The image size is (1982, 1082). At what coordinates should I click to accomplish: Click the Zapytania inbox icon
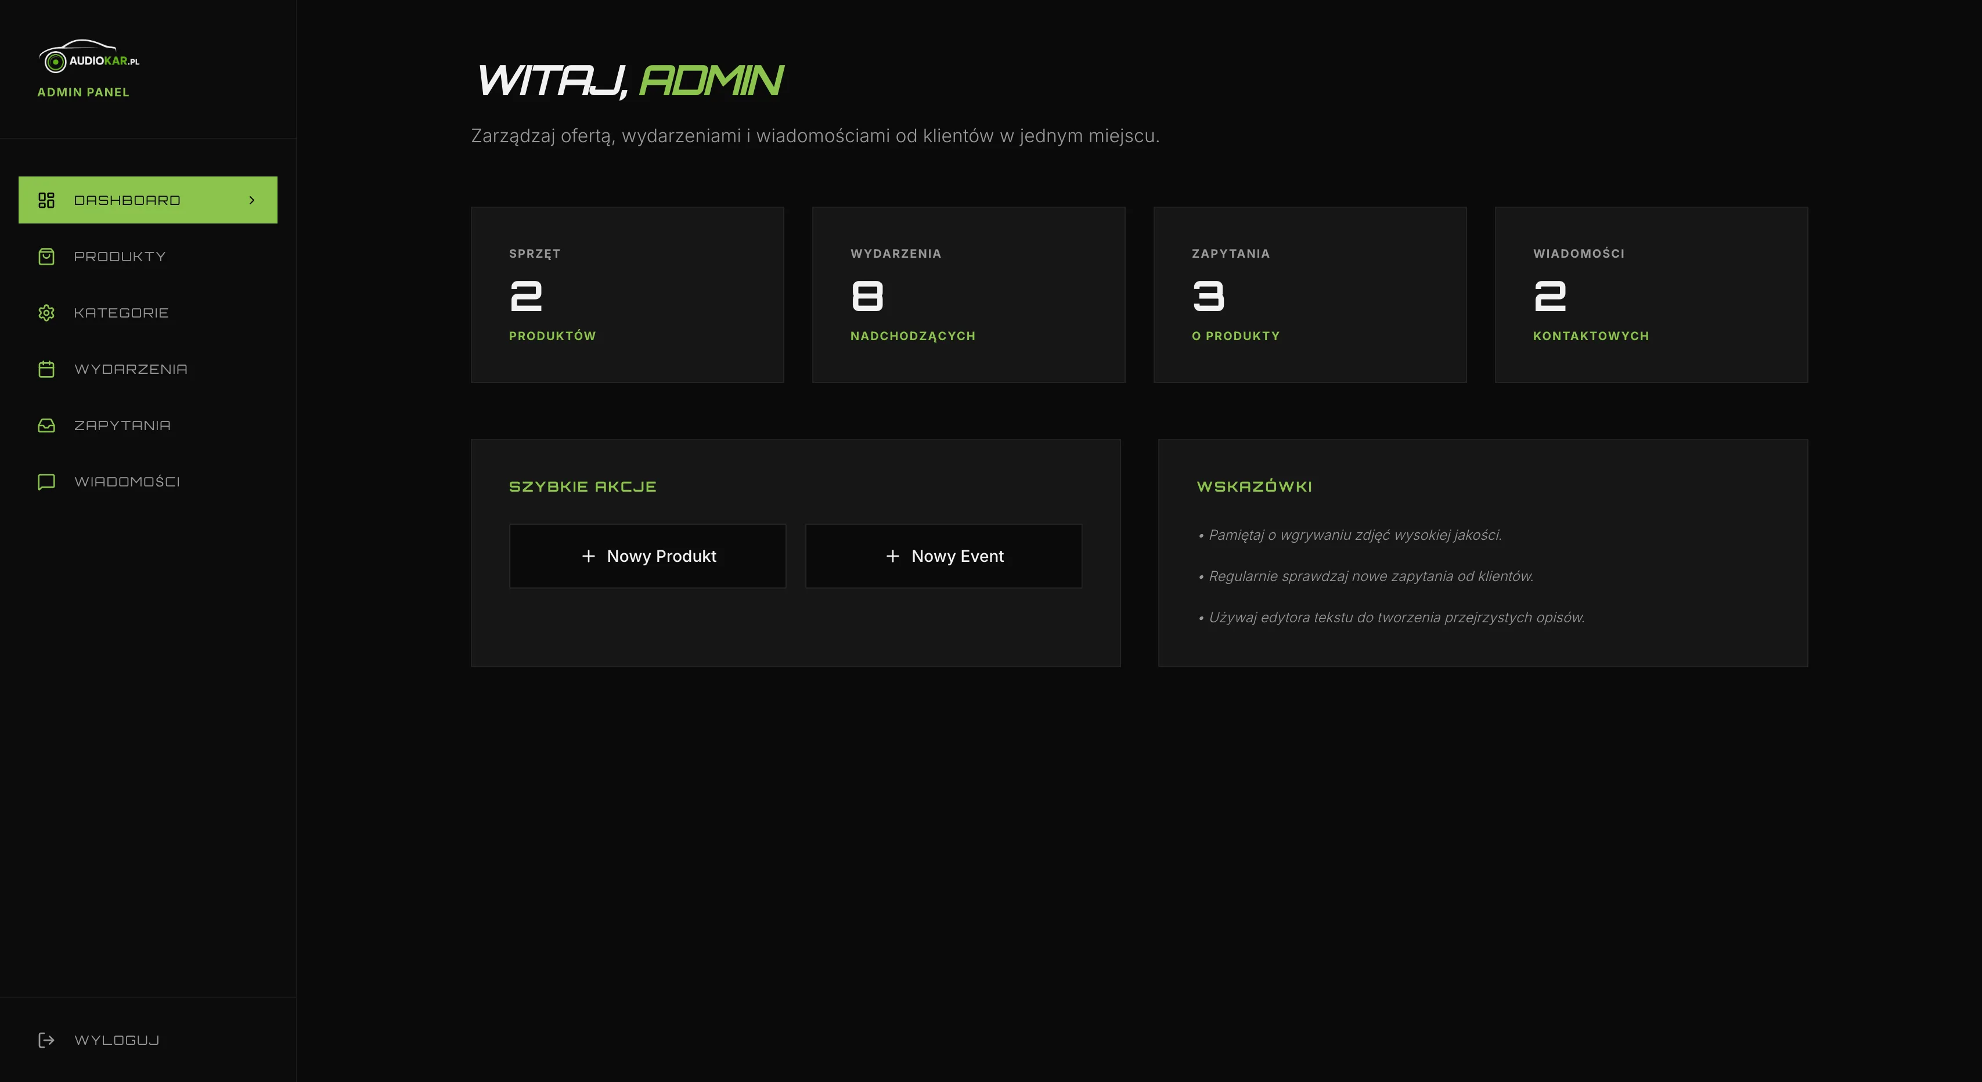pyautogui.click(x=46, y=425)
